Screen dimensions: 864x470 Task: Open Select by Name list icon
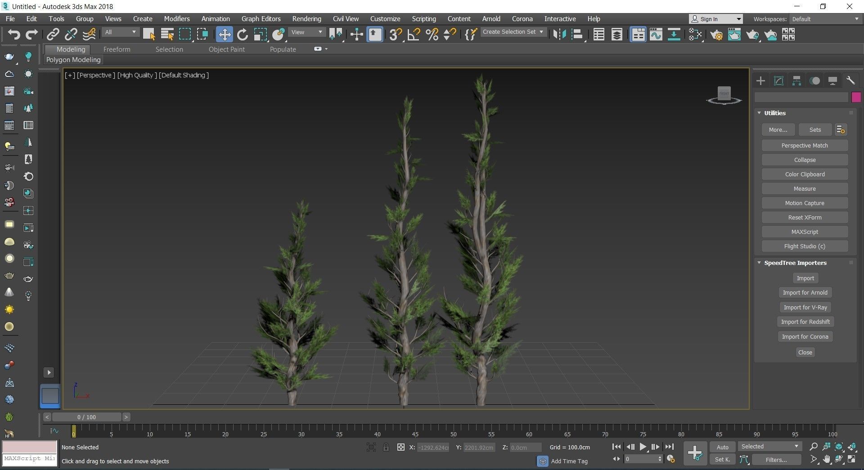point(167,34)
